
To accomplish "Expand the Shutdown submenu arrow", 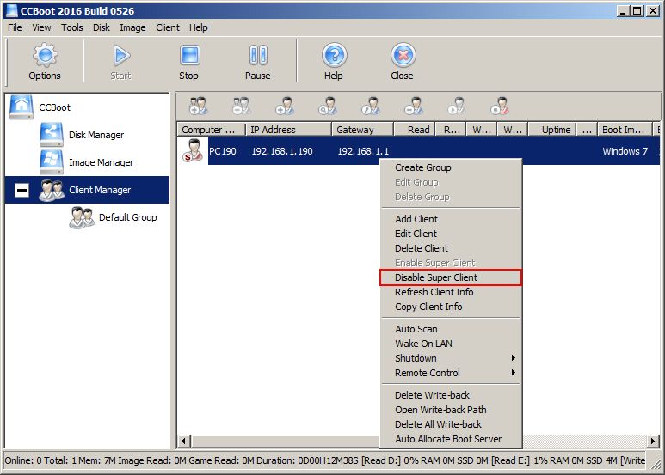I will tap(514, 358).
